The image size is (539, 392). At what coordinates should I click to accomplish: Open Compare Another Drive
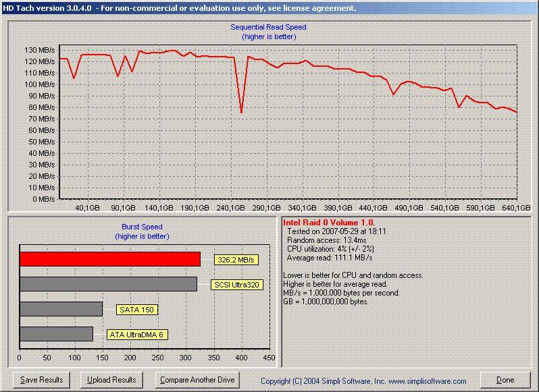click(x=197, y=380)
